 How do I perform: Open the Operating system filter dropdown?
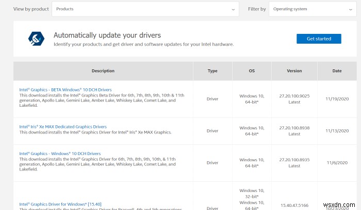313,9
